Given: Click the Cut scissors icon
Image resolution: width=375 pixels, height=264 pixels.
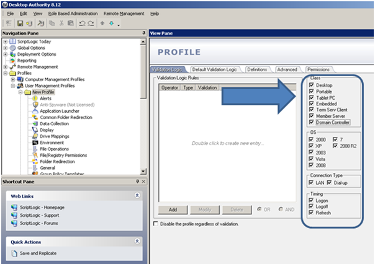Looking at the screenshot, I should pos(61,23).
